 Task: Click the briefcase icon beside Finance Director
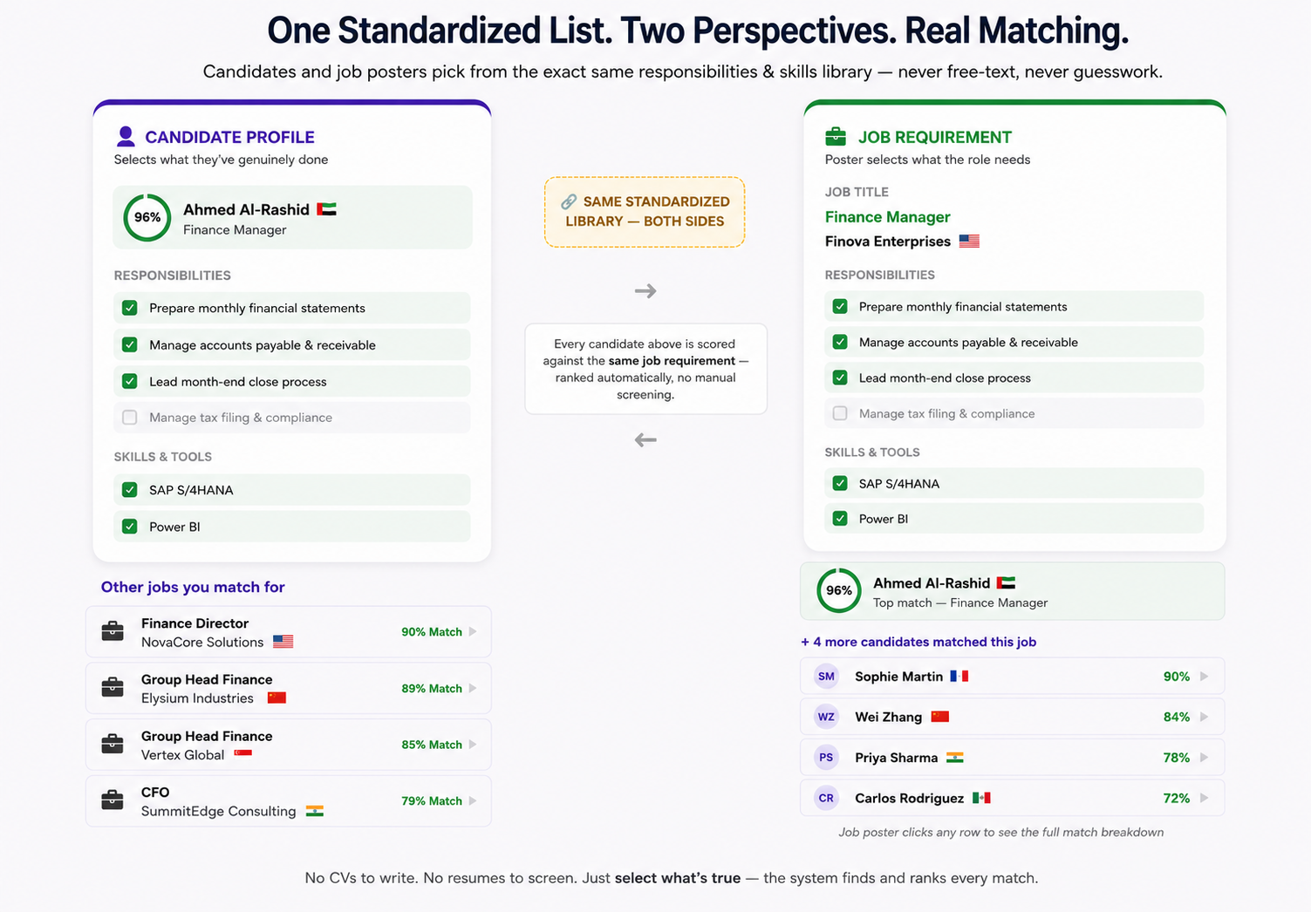pyautogui.click(x=113, y=631)
